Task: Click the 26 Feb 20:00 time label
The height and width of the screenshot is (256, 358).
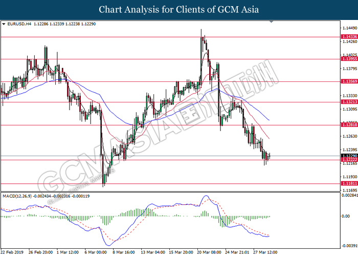Action: tap(40, 252)
